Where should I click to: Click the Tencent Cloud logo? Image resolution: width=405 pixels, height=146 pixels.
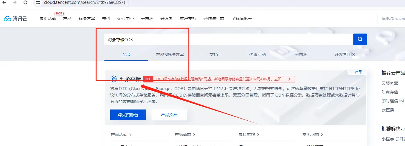click(15, 19)
